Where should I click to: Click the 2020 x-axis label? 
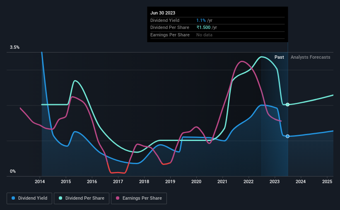pyautogui.click(x=196, y=181)
